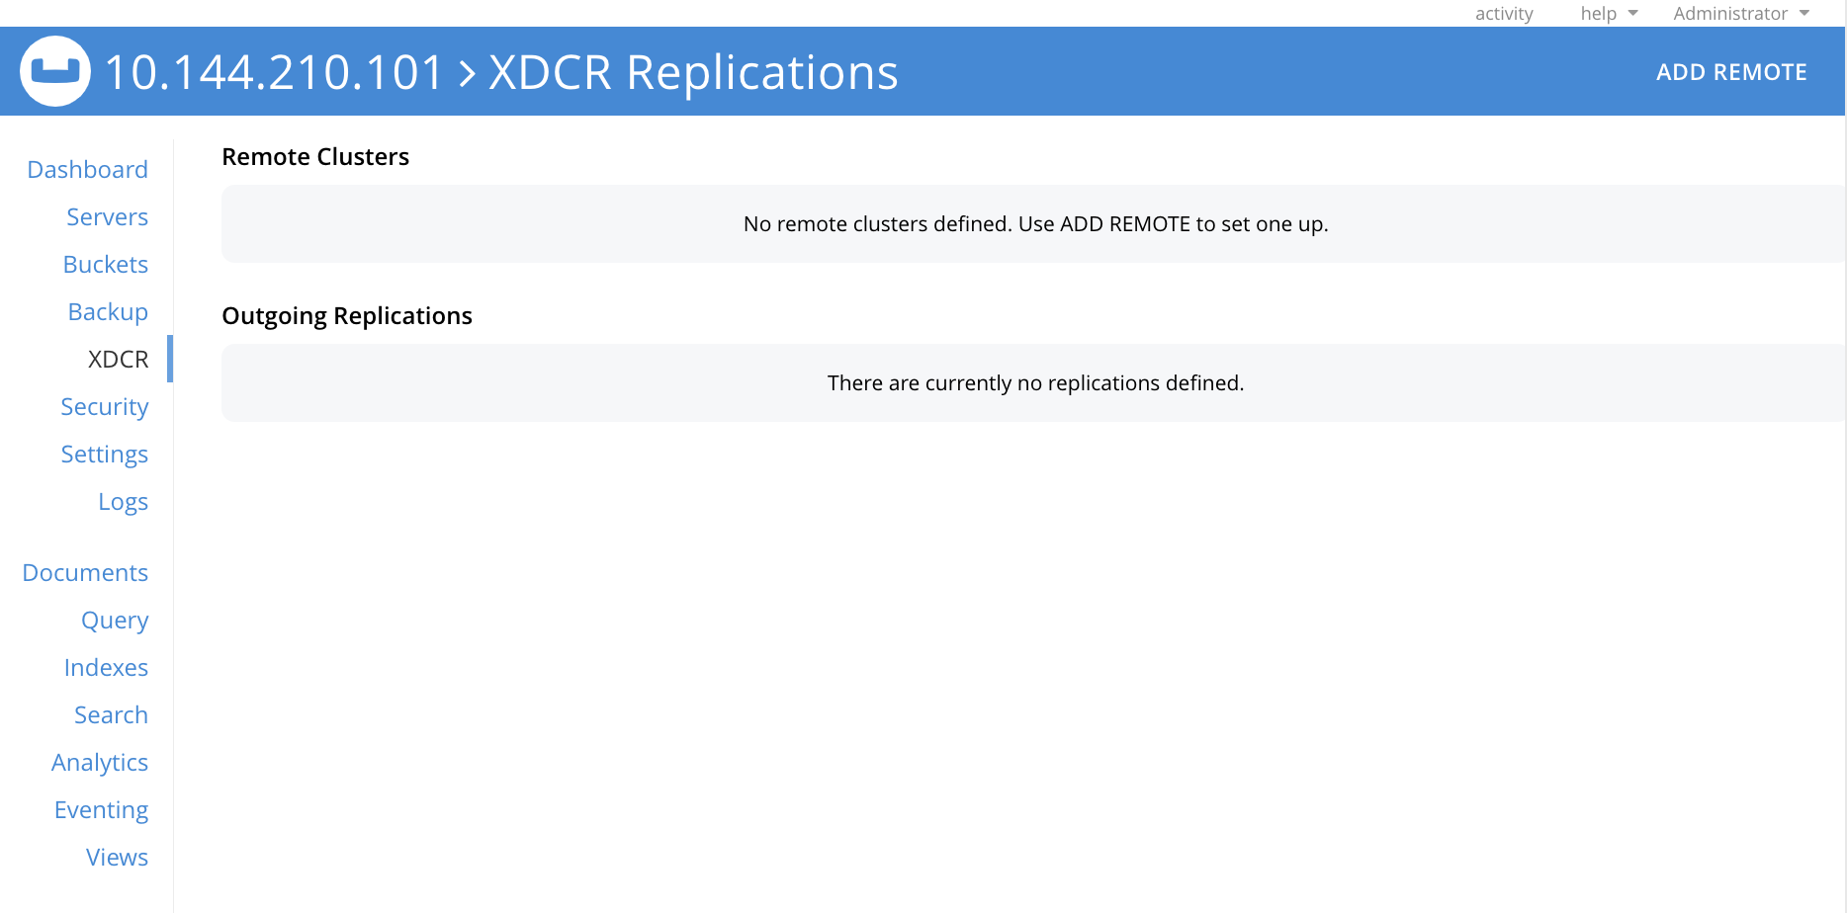Open the Security settings
The height and width of the screenshot is (913, 1847).
pos(104,406)
